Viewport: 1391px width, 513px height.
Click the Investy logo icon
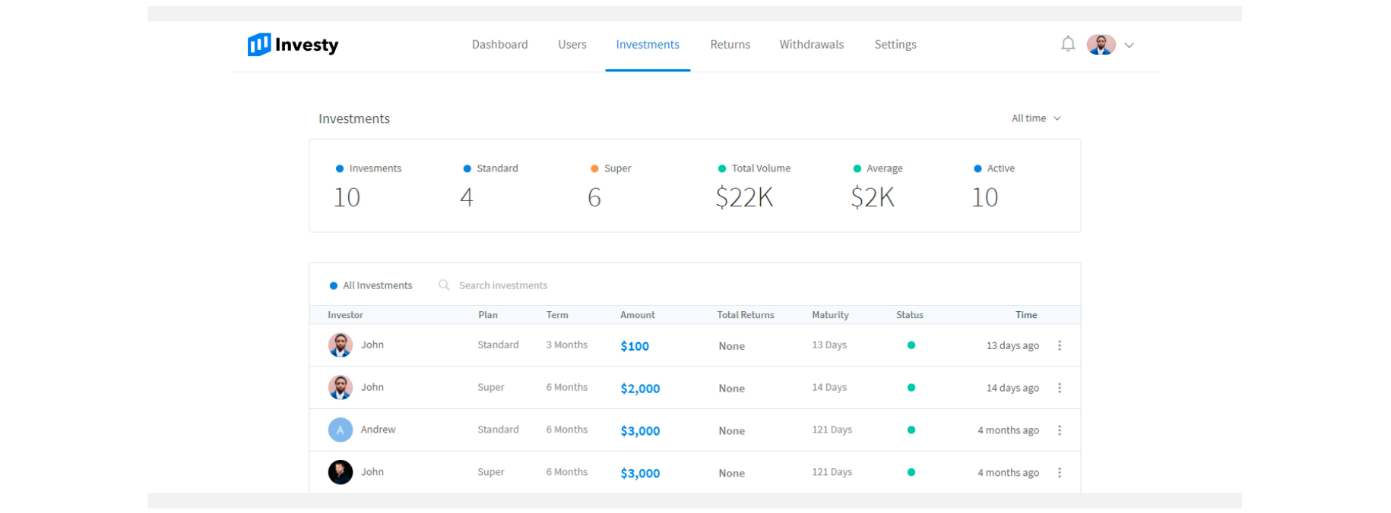[259, 45]
